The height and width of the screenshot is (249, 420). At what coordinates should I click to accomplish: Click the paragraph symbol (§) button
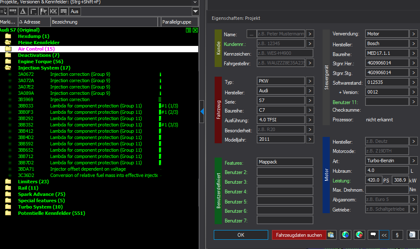[x=397, y=235]
